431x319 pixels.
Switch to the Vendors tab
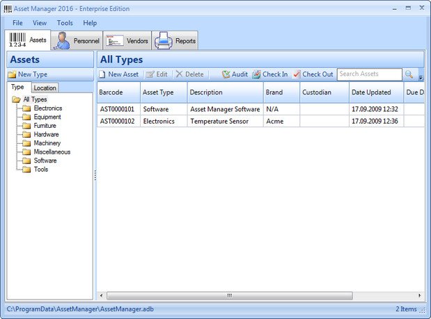pyautogui.click(x=127, y=41)
